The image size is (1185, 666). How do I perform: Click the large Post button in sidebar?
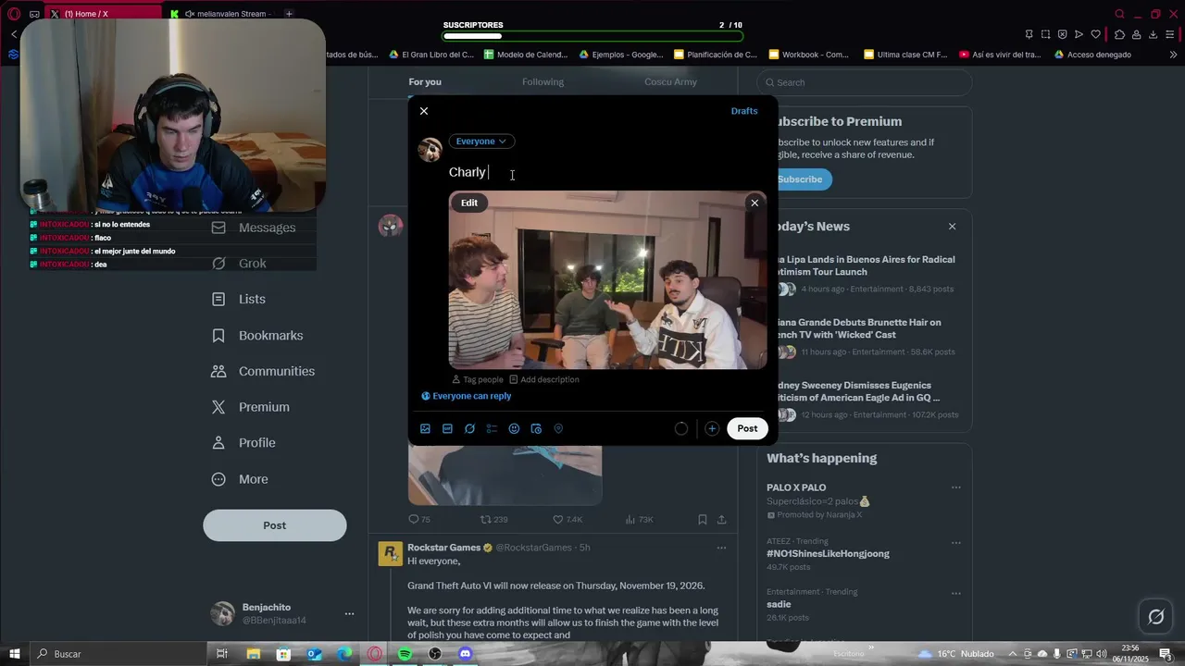coord(275,525)
